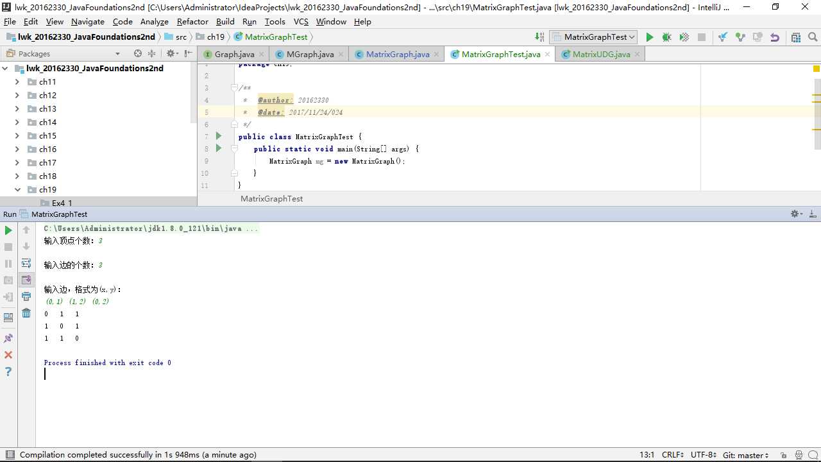Close the MatrixGraphTest.java editor tab
Screen dimensions: 821x462
pos(548,55)
